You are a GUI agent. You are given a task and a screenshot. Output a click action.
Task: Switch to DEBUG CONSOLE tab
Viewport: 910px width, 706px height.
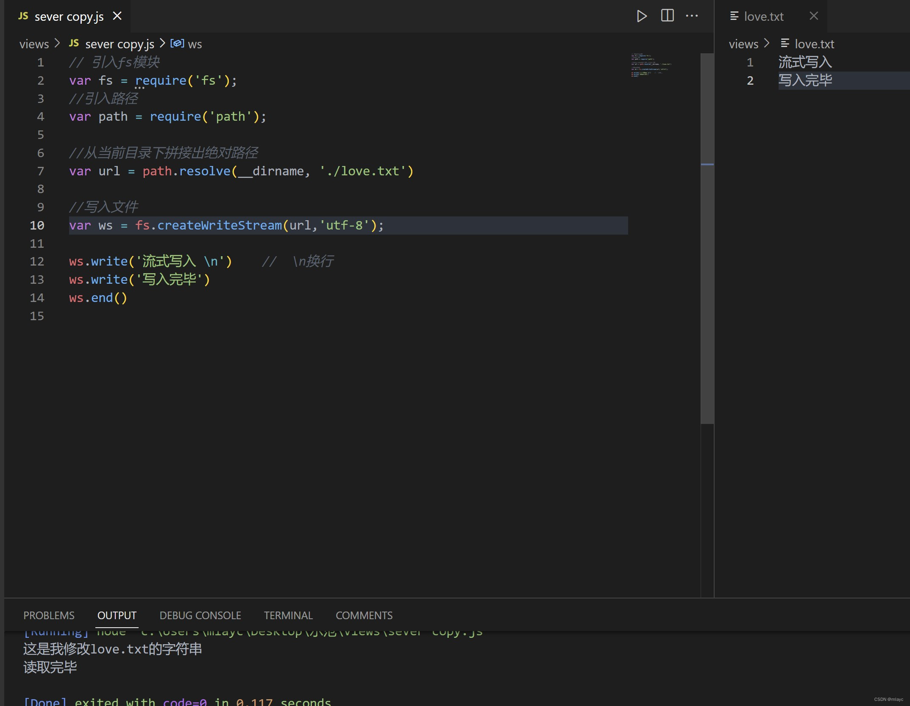(x=200, y=615)
